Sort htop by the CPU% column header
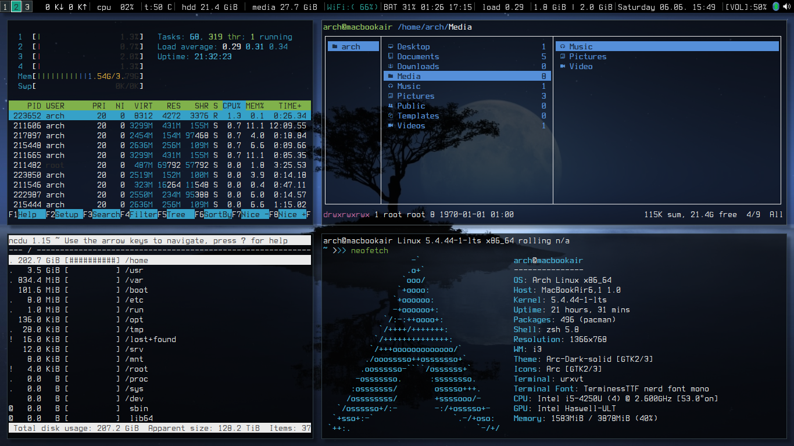Image resolution: width=794 pixels, height=446 pixels. click(x=232, y=106)
